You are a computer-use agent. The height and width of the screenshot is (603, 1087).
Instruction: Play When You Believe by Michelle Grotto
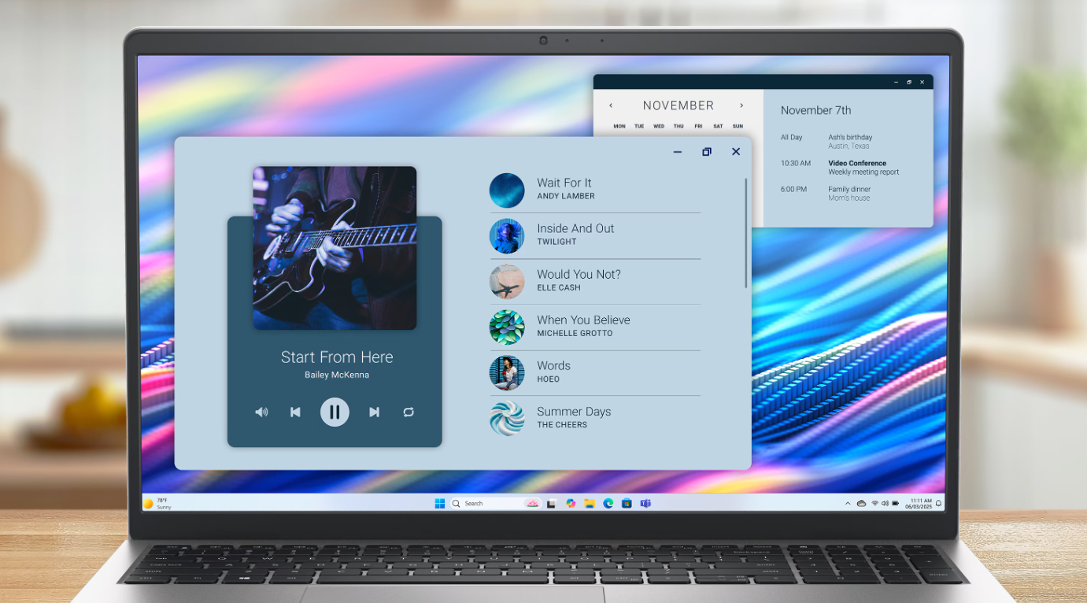pyautogui.click(x=583, y=326)
